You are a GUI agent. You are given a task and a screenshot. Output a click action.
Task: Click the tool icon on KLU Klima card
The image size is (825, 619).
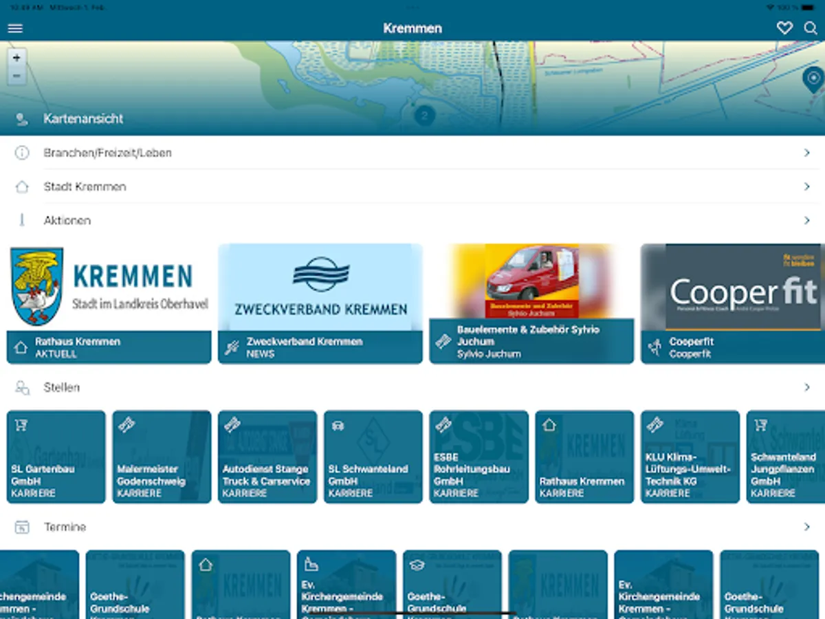(x=654, y=425)
